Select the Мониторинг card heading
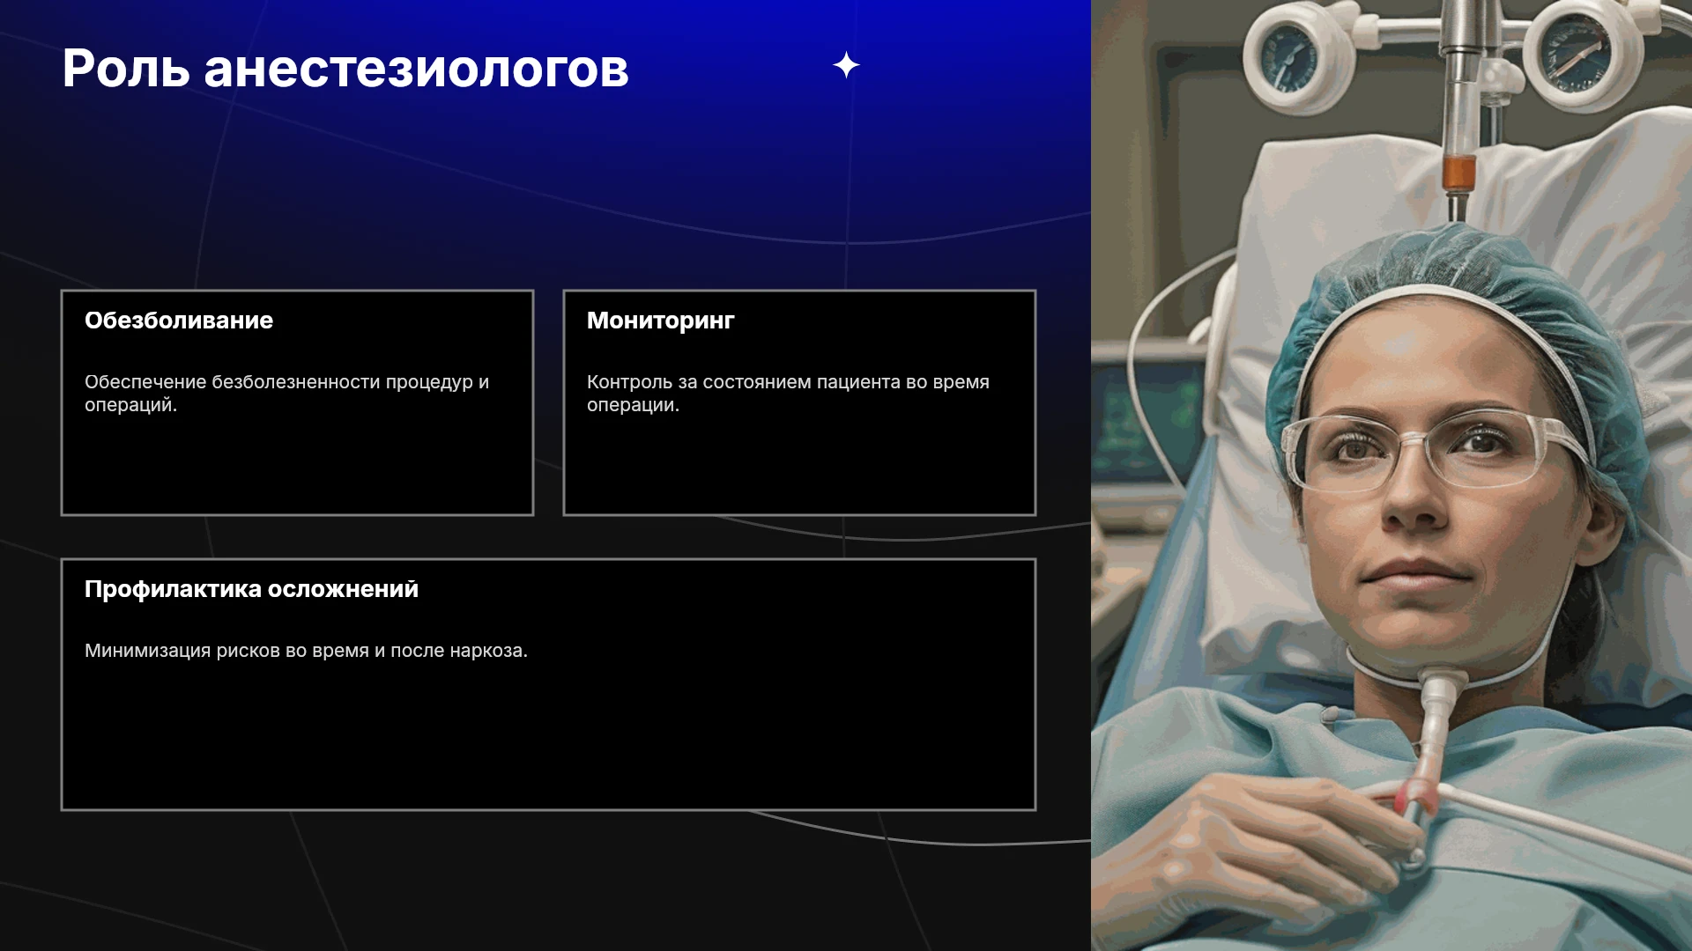This screenshot has width=1692, height=951. point(660,320)
